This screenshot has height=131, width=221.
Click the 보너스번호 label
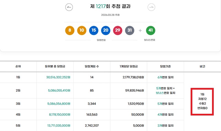pos(150,40)
